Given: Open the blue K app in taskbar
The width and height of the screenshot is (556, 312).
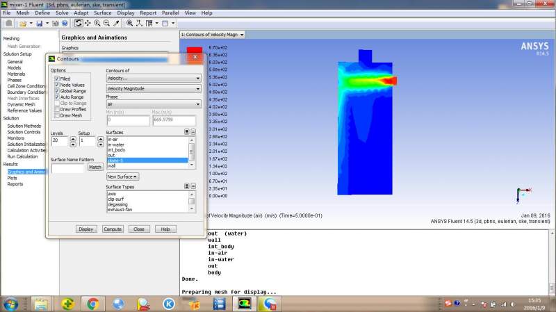Looking at the screenshot, I should click(169, 304).
